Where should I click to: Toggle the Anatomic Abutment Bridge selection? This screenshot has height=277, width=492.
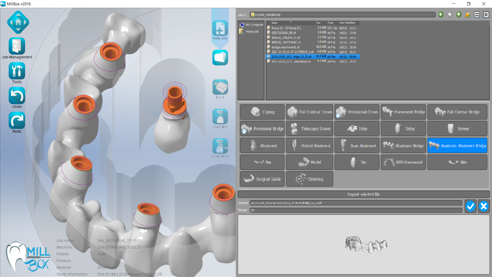[457, 145]
